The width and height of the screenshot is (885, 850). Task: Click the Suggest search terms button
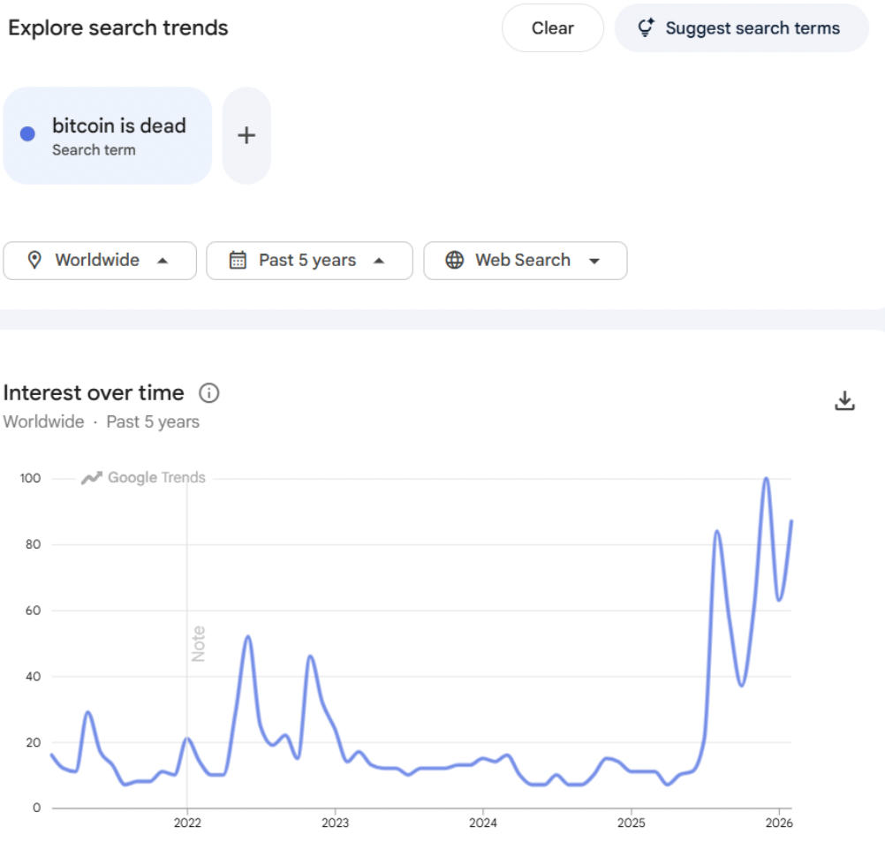coord(742,28)
